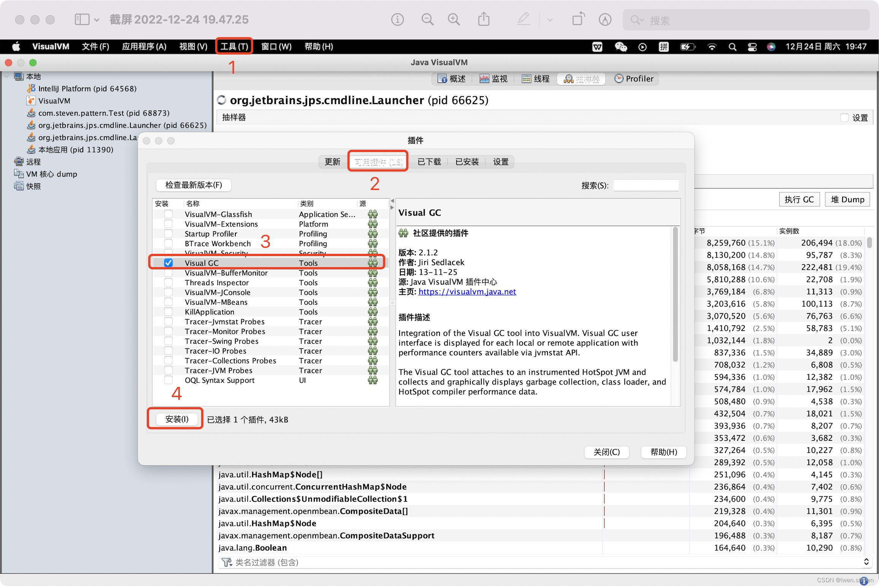
Task: Click the Preview inspector info icon
Action: (397, 19)
